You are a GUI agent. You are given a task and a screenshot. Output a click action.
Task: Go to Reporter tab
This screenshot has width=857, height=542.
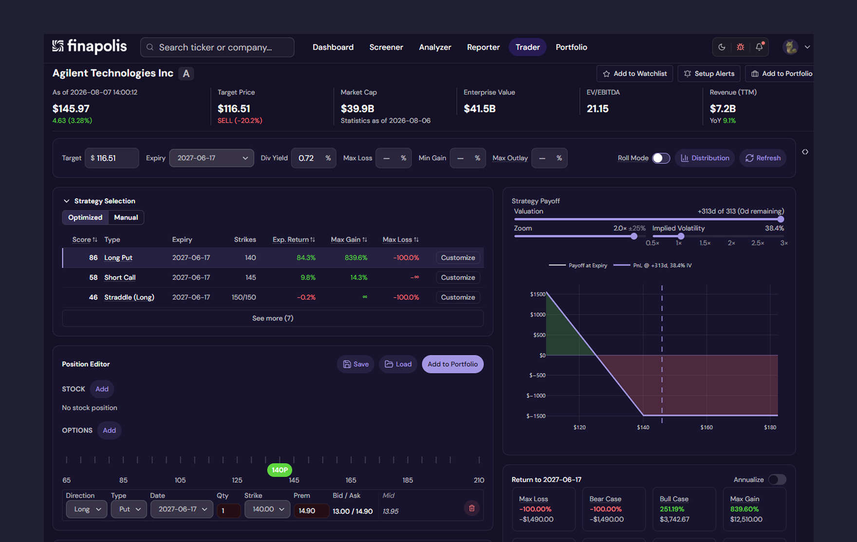[x=483, y=47]
